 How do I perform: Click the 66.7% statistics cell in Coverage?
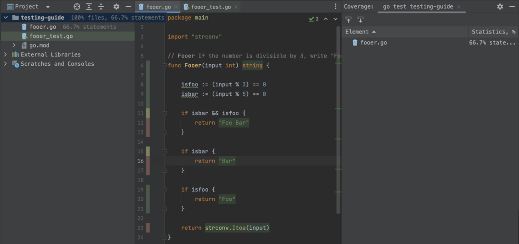tap(492, 43)
